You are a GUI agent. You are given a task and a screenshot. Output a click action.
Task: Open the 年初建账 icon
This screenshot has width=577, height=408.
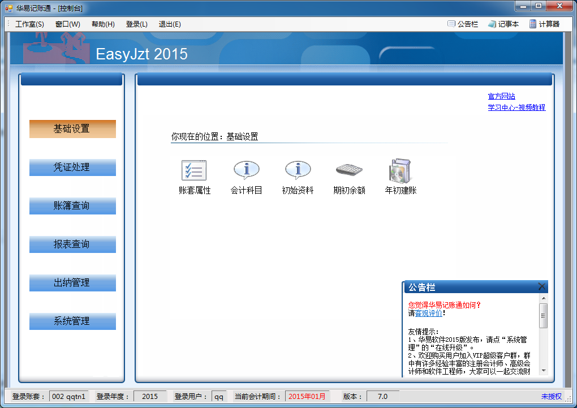[401, 170]
